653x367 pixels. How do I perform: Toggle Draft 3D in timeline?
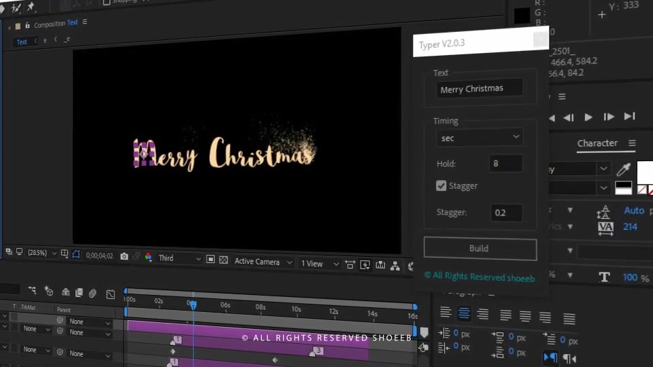pyautogui.click(x=49, y=291)
